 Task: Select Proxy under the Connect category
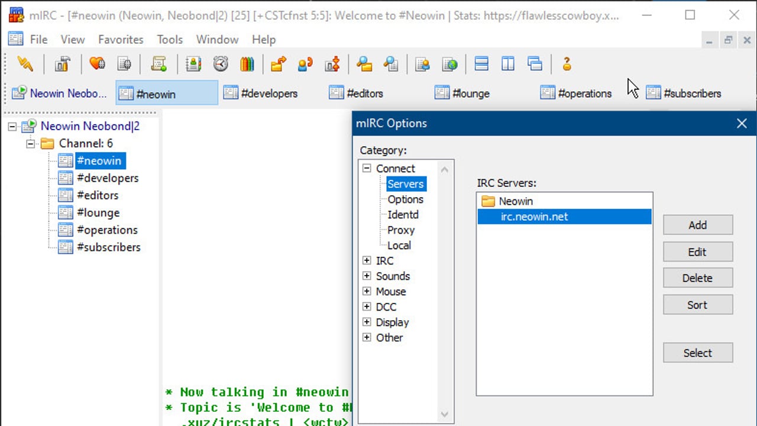[x=401, y=230]
